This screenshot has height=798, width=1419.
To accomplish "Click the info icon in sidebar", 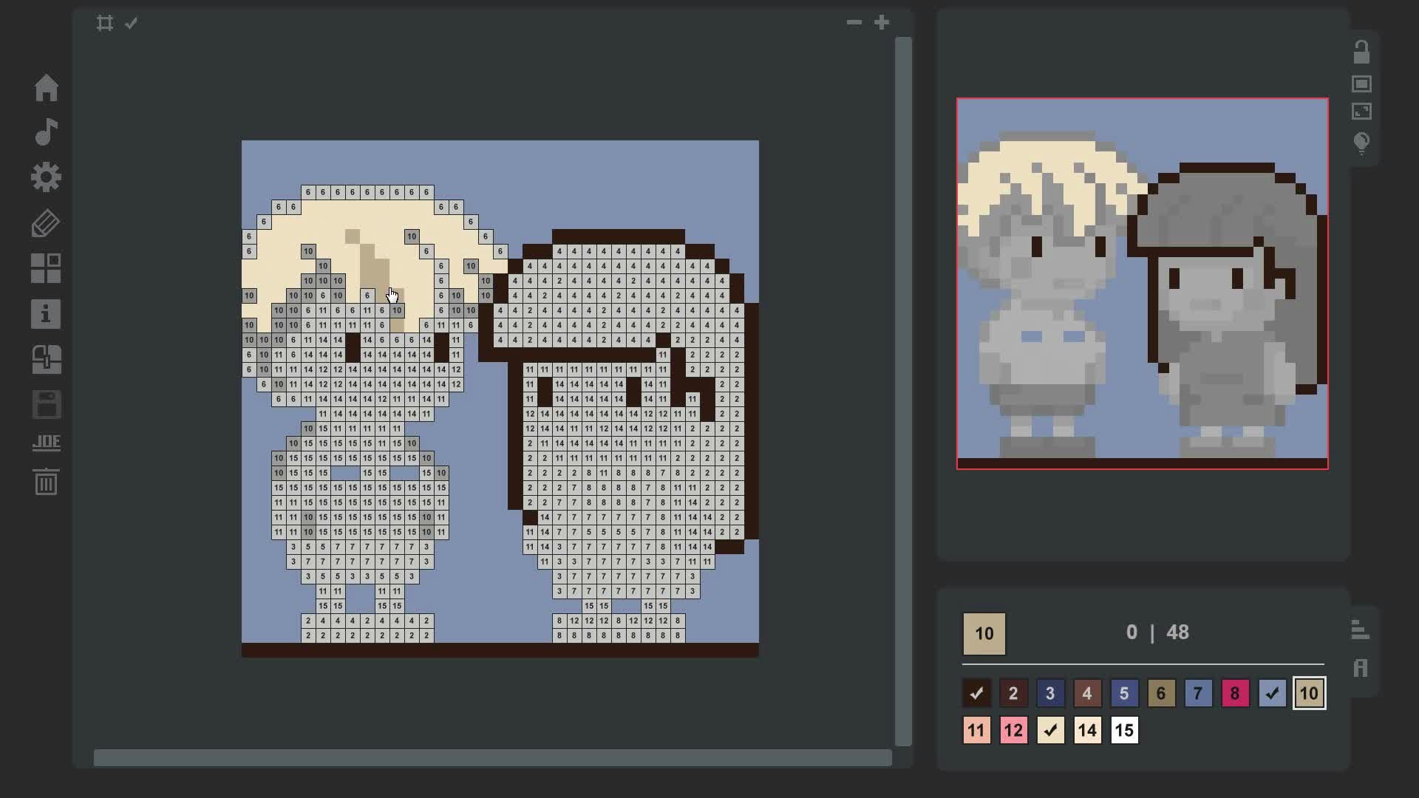I will coord(46,314).
